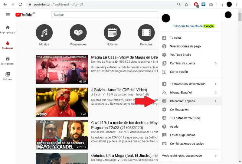Bookmark this page with the star icon
This screenshot has height=164, width=242.
[x=186, y=4]
